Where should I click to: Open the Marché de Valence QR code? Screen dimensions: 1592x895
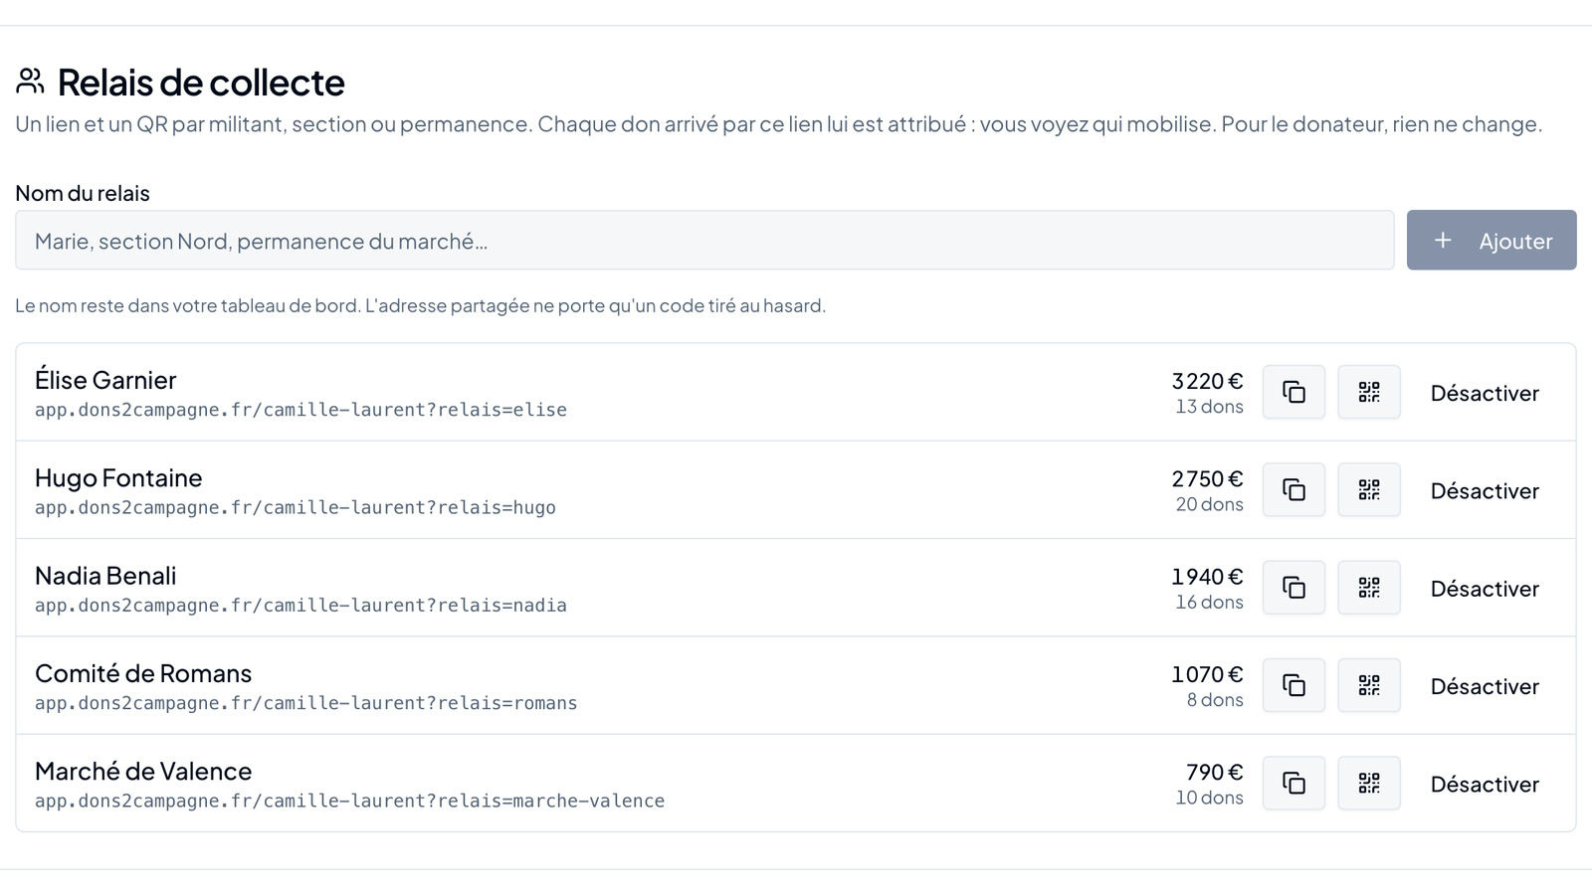point(1369,783)
